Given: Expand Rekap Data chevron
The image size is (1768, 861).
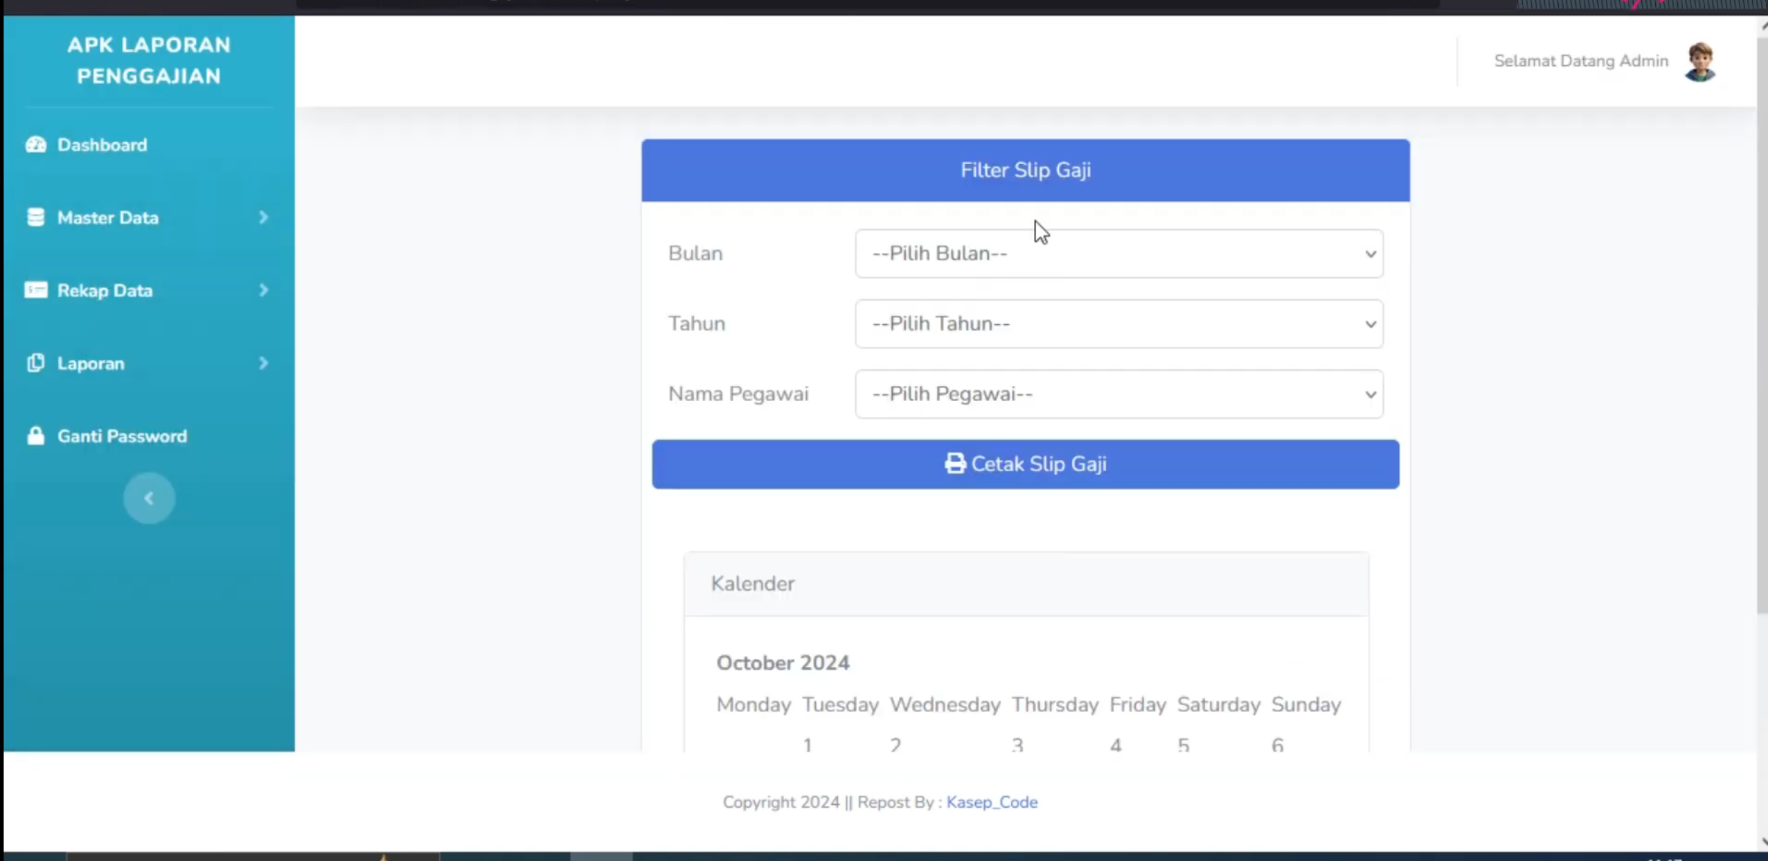Looking at the screenshot, I should tap(263, 290).
